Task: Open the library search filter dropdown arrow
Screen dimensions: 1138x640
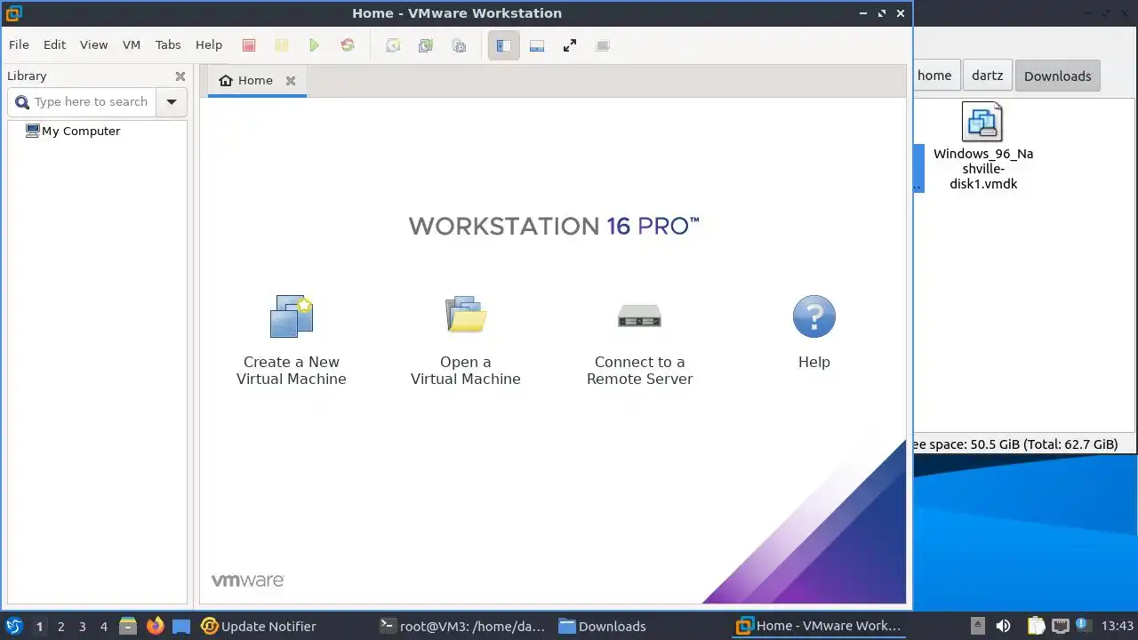Action: point(172,102)
